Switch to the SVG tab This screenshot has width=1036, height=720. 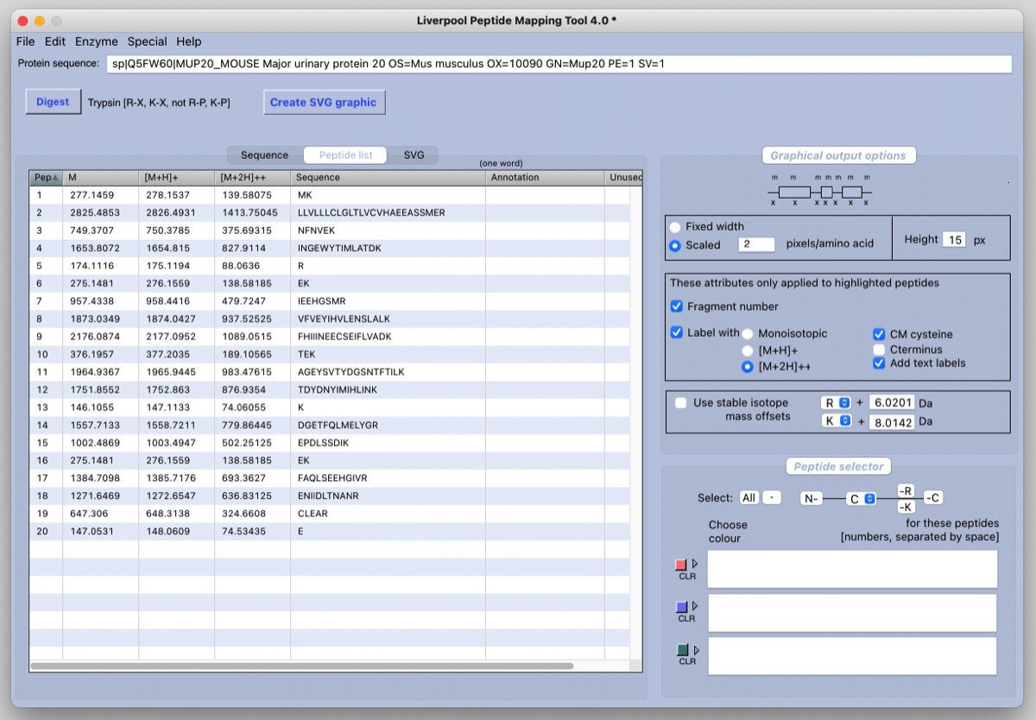[414, 155]
